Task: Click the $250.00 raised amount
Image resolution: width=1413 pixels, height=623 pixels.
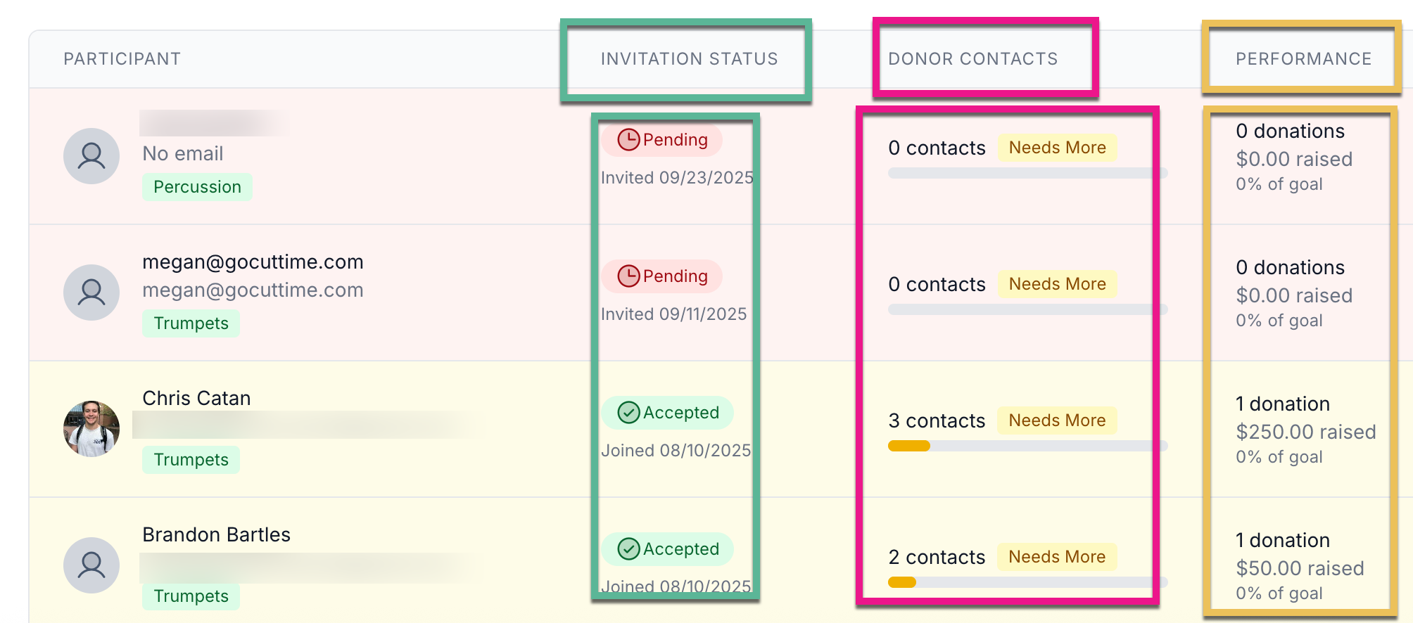Action: tap(1306, 432)
